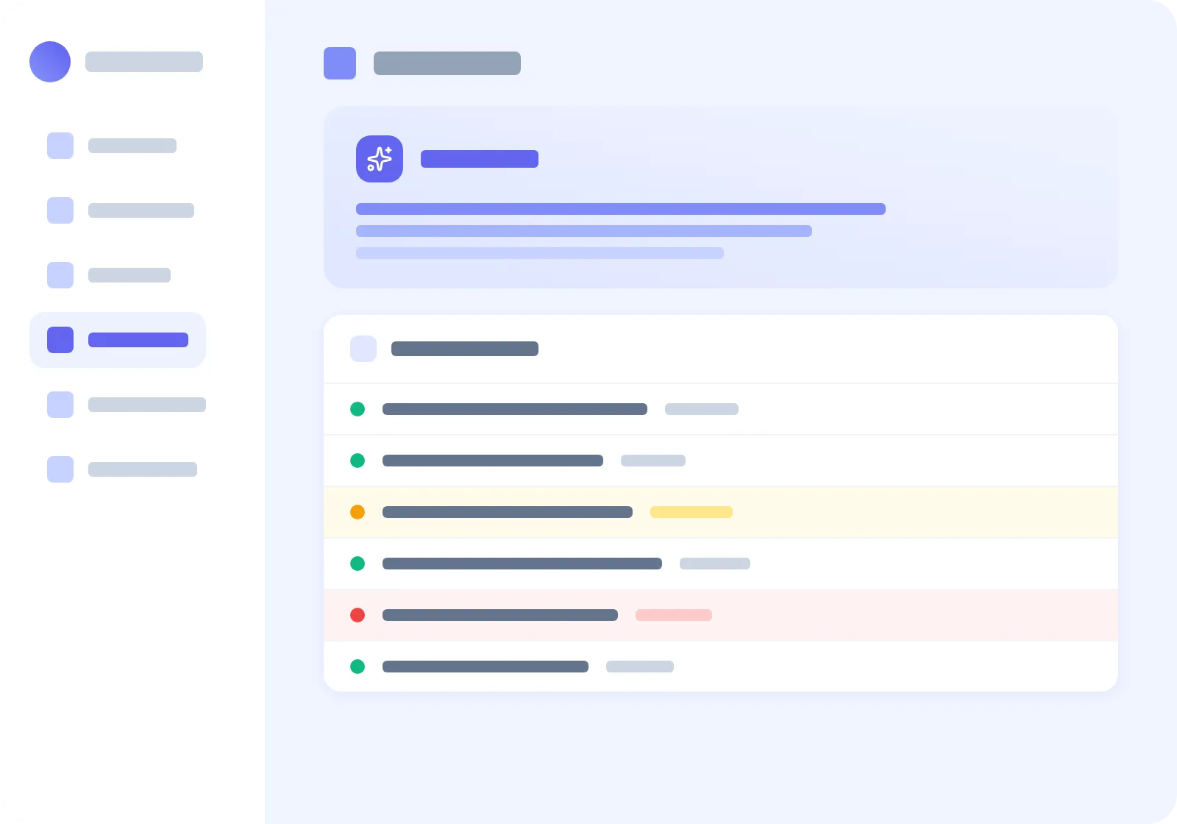Click the purple sparkle AI icon
Screen dimensions: 1177x824
click(x=380, y=159)
